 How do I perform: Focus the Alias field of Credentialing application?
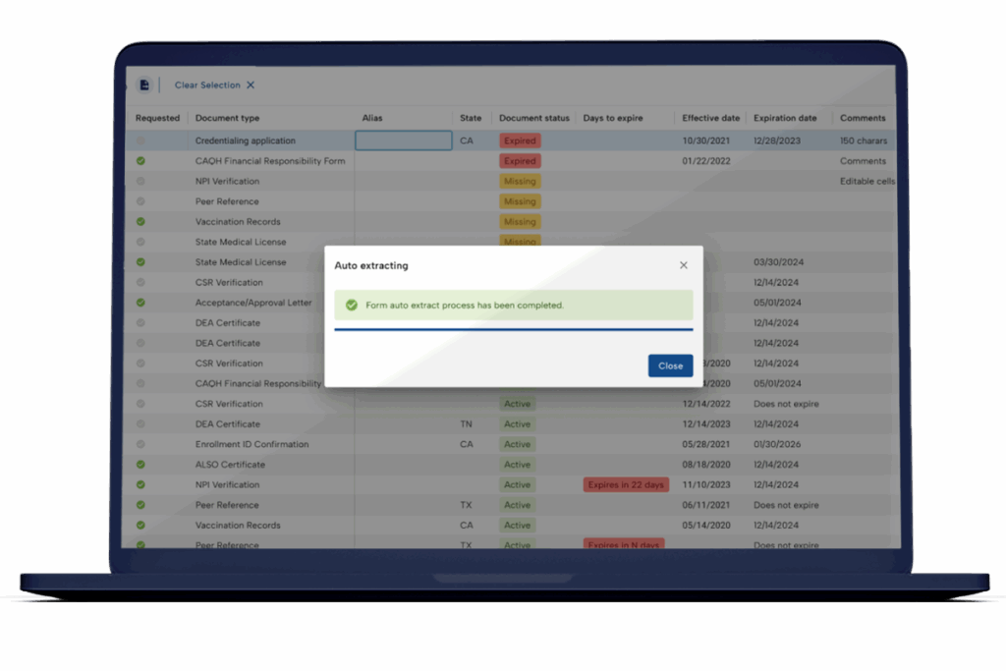tap(404, 140)
